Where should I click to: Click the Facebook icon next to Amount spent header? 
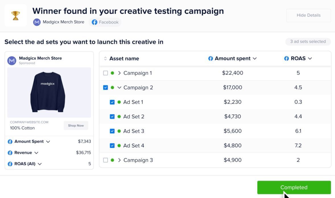(211, 59)
